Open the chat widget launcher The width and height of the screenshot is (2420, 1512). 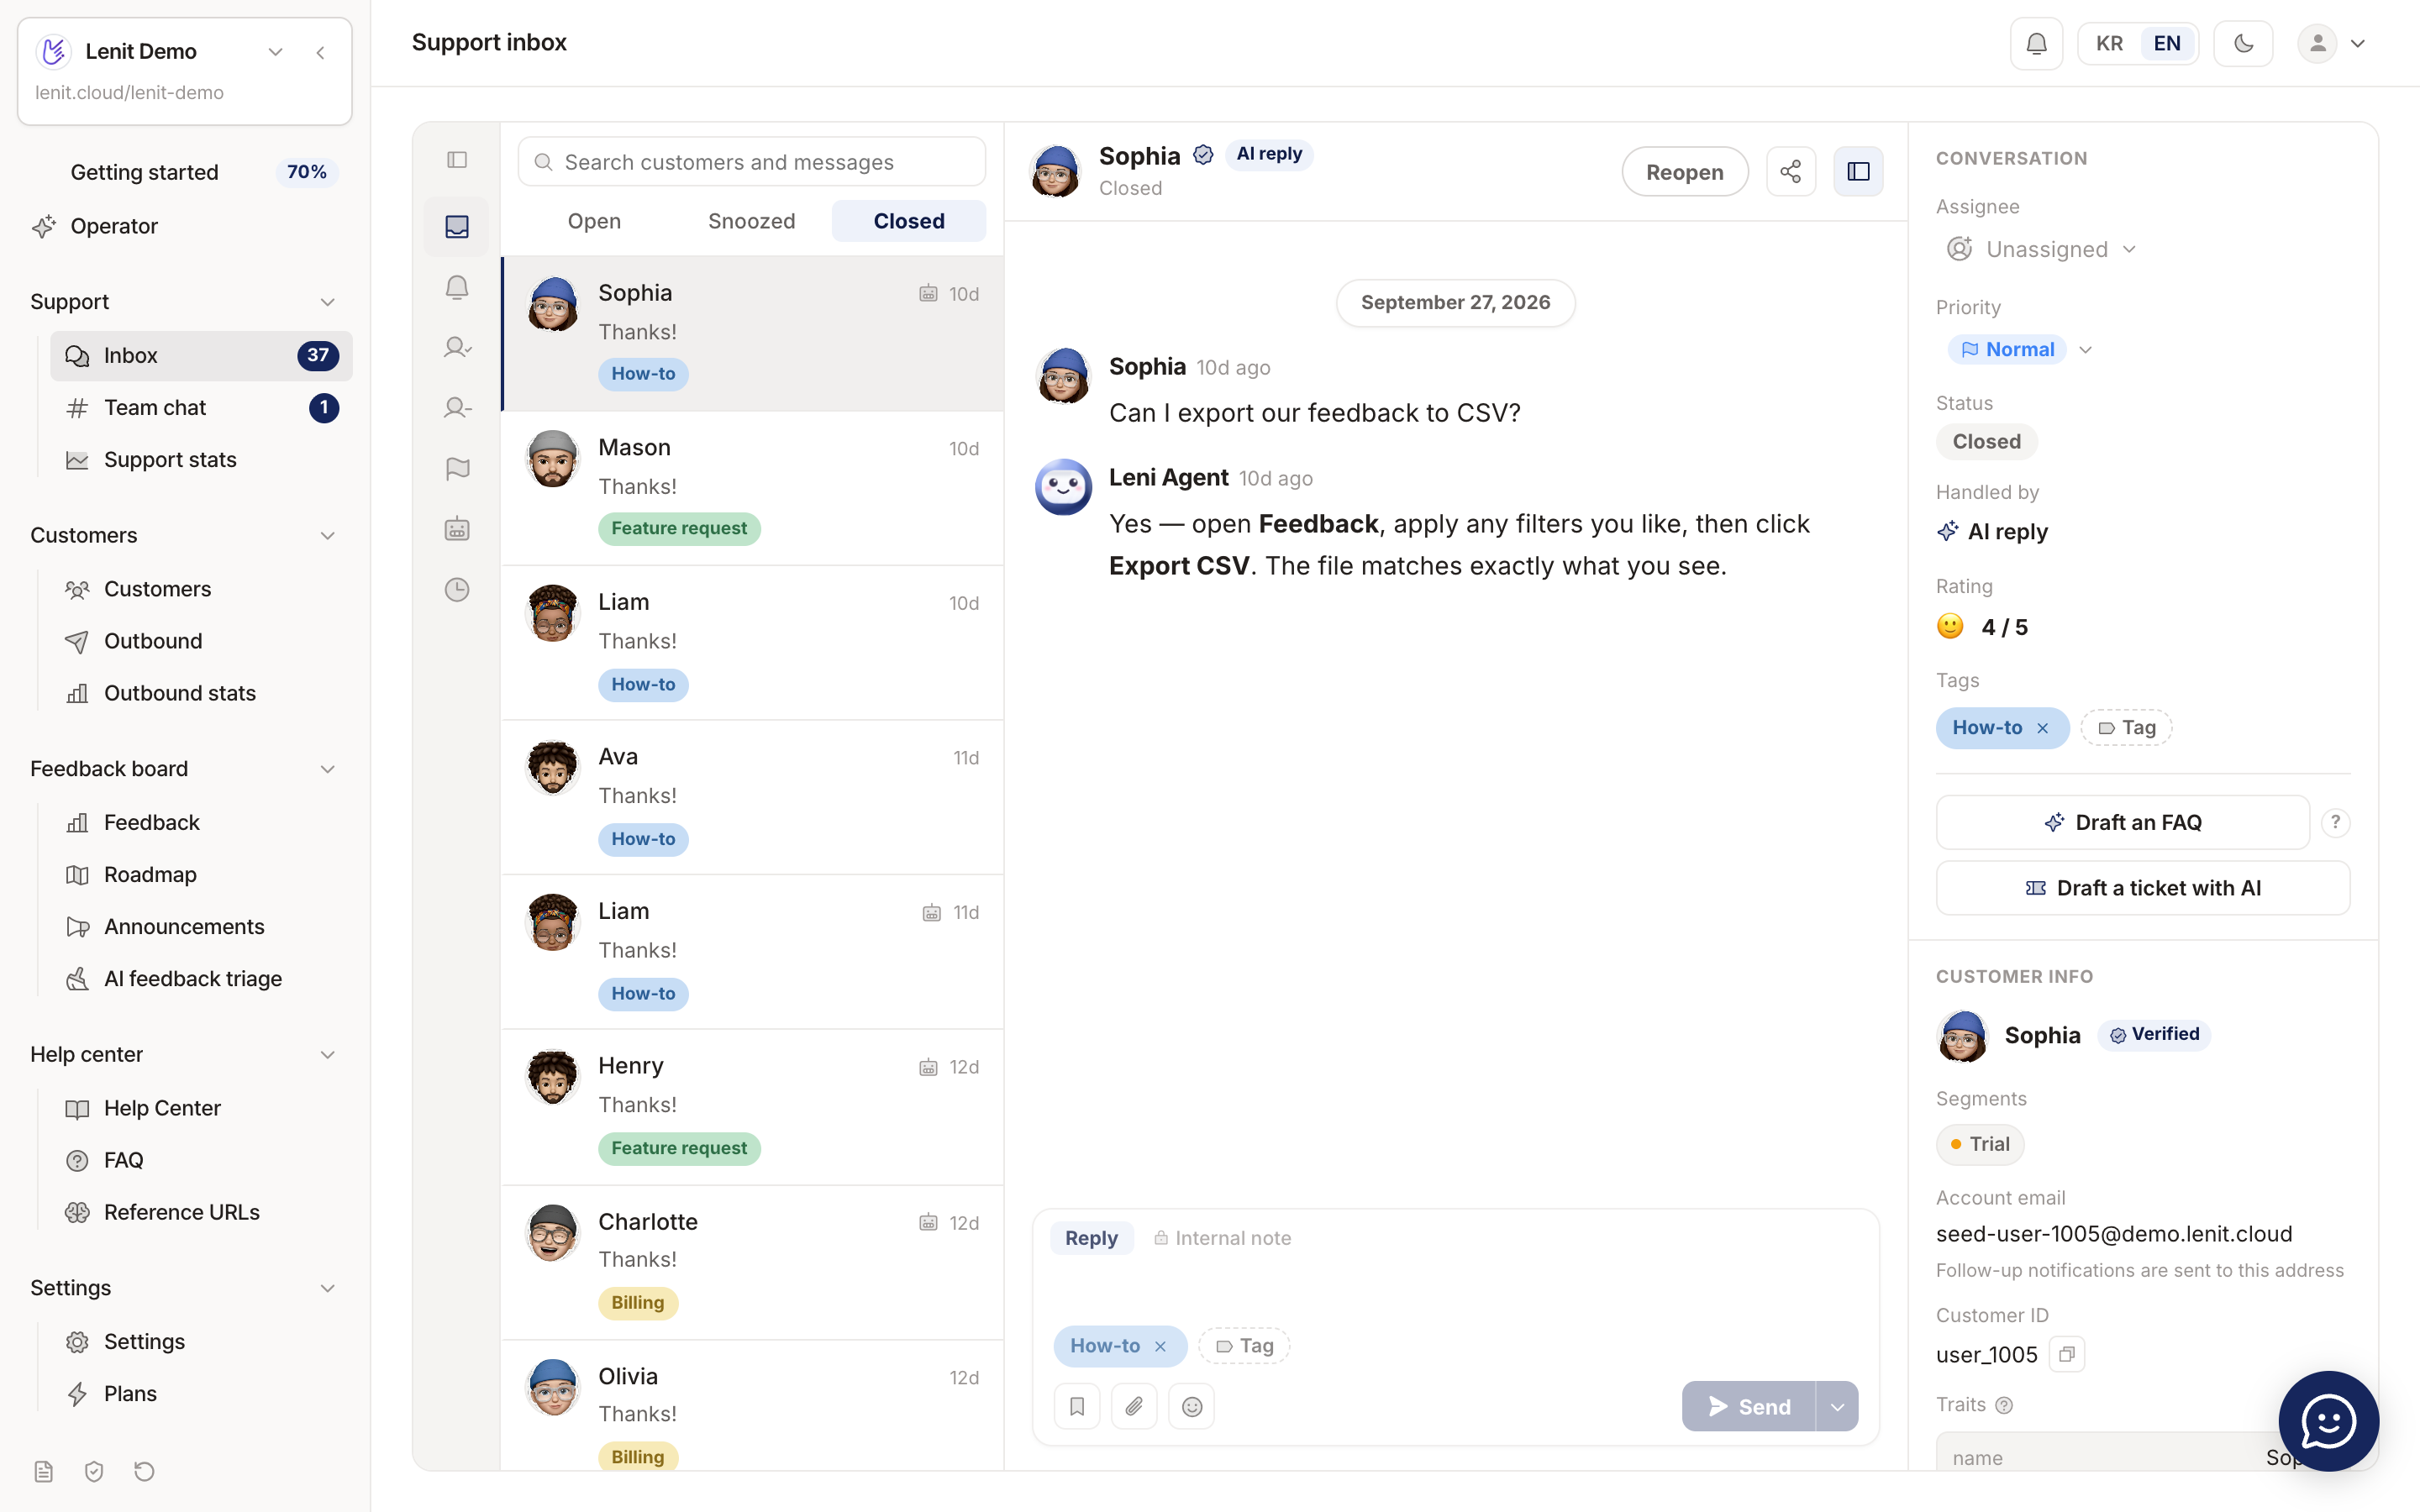click(2328, 1420)
